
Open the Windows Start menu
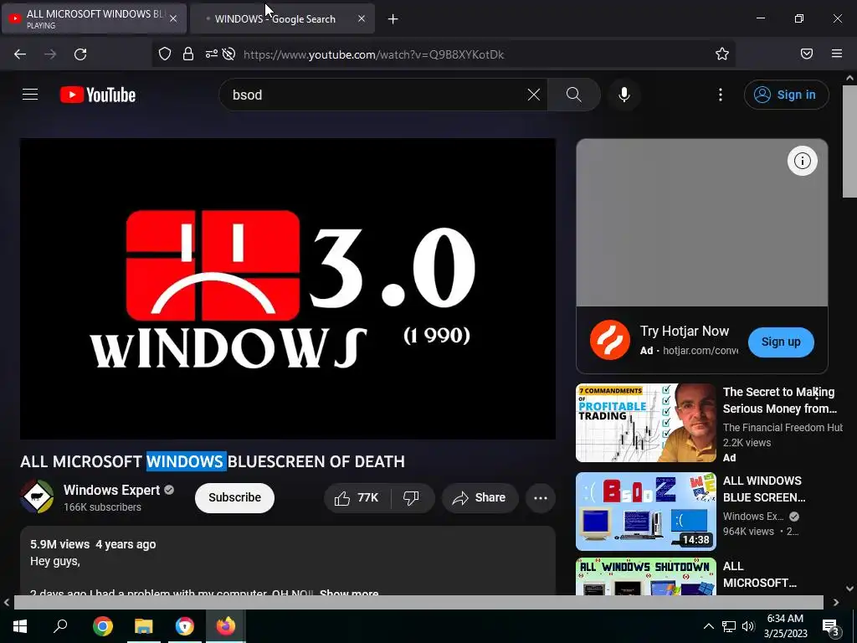(20, 626)
